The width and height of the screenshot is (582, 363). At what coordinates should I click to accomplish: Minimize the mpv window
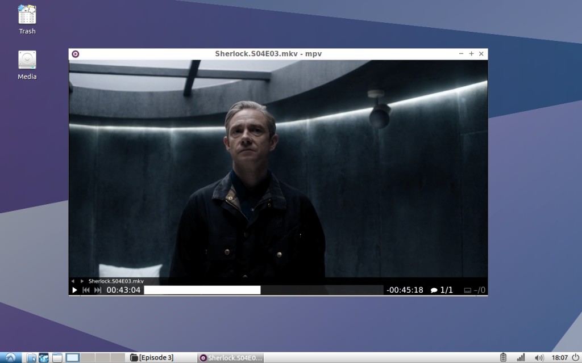(461, 54)
